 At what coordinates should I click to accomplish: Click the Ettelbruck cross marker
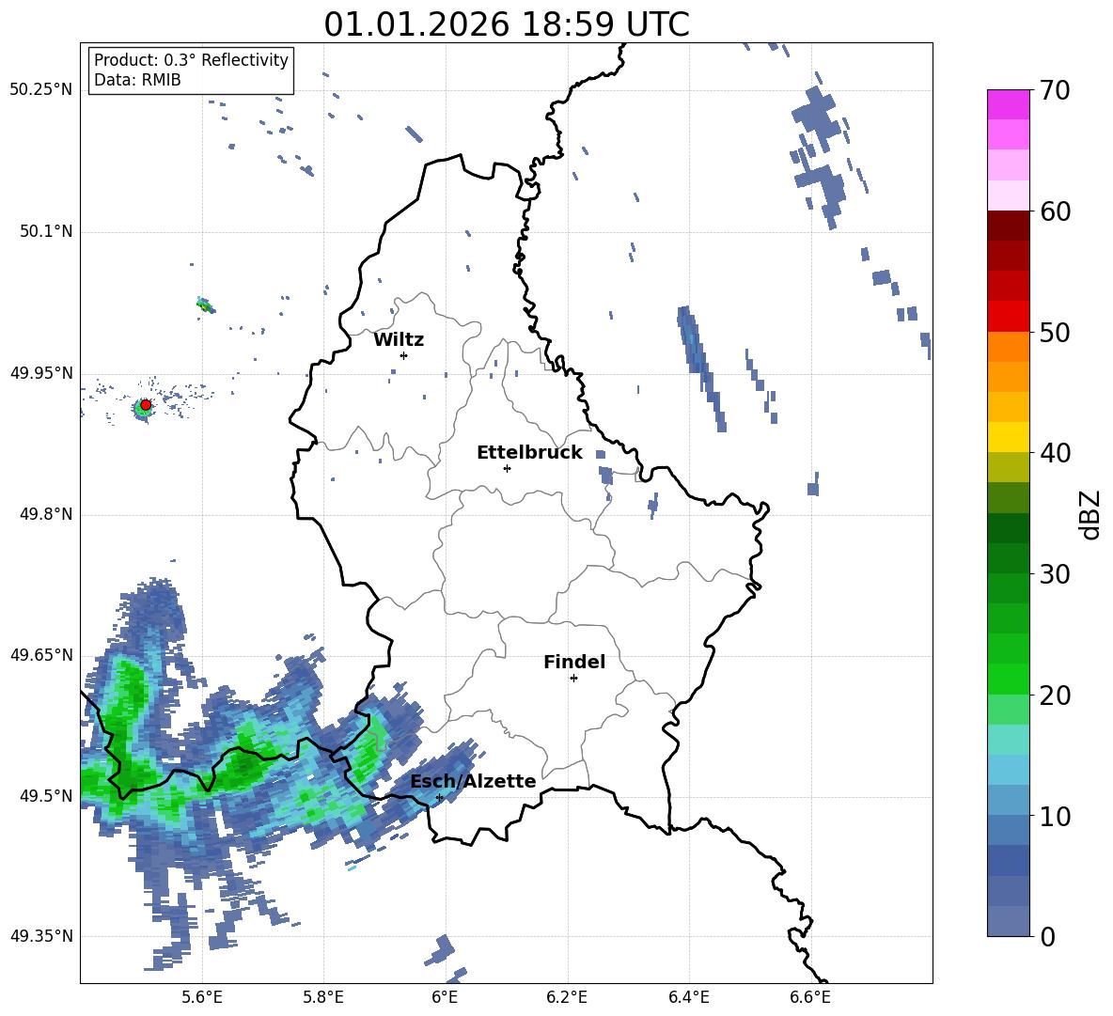(x=507, y=468)
